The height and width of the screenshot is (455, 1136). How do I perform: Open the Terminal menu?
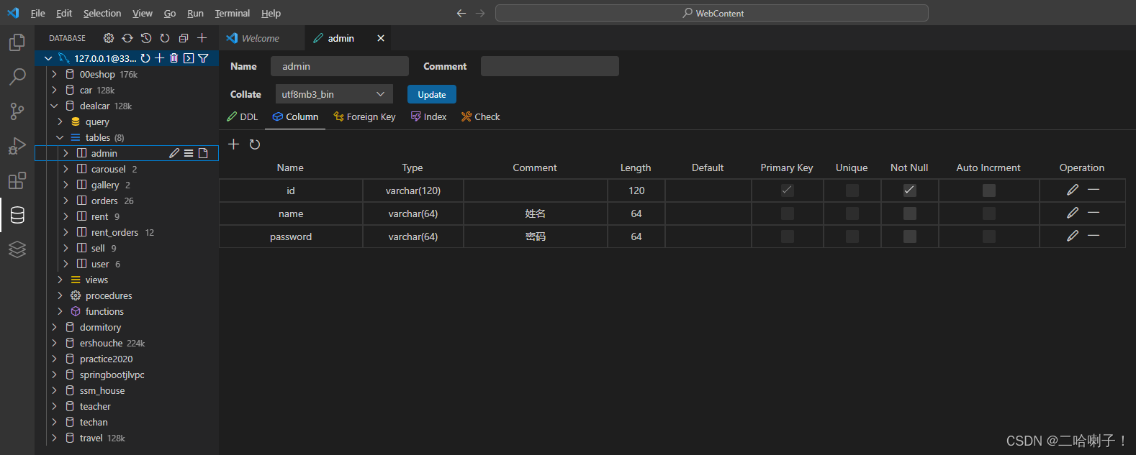(x=233, y=13)
